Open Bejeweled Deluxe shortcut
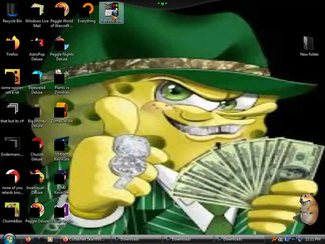 click(x=37, y=82)
